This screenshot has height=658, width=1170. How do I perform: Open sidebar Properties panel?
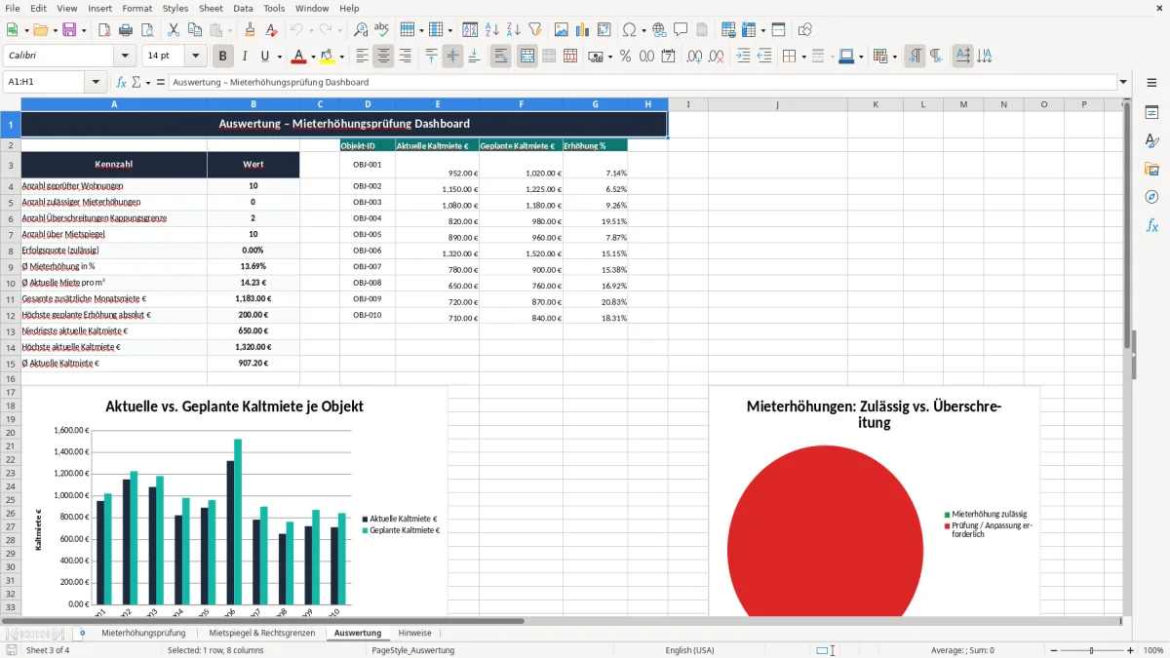pyautogui.click(x=1151, y=113)
